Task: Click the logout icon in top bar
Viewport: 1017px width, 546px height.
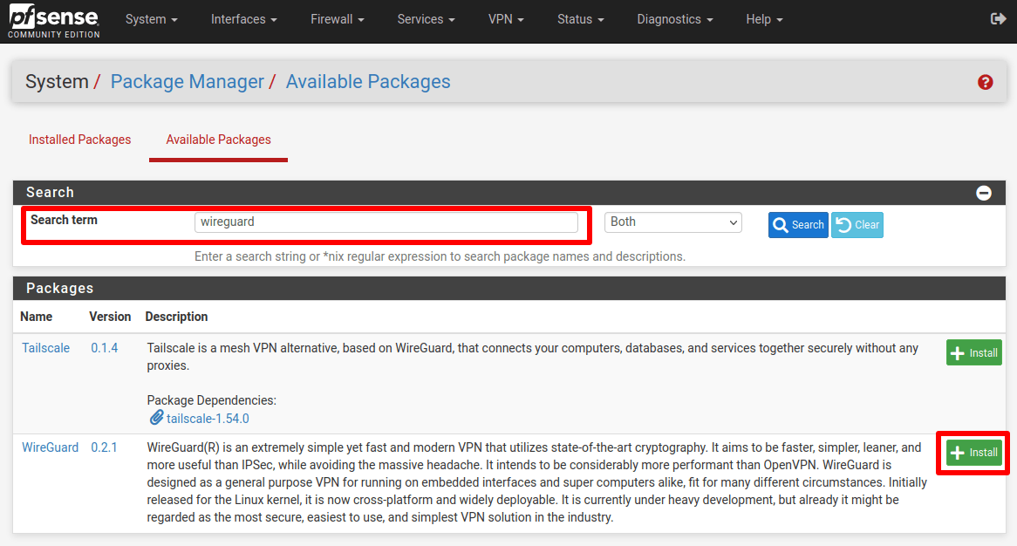Action: click(998, 19)
